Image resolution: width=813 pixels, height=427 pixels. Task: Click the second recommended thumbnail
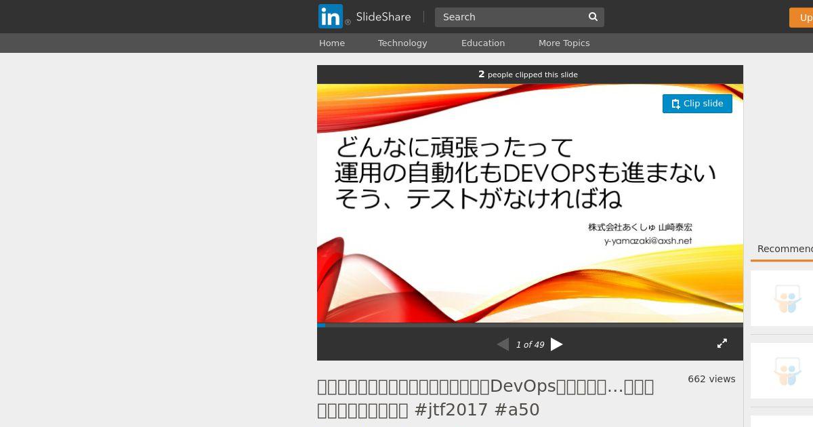[x=782, y=371]
